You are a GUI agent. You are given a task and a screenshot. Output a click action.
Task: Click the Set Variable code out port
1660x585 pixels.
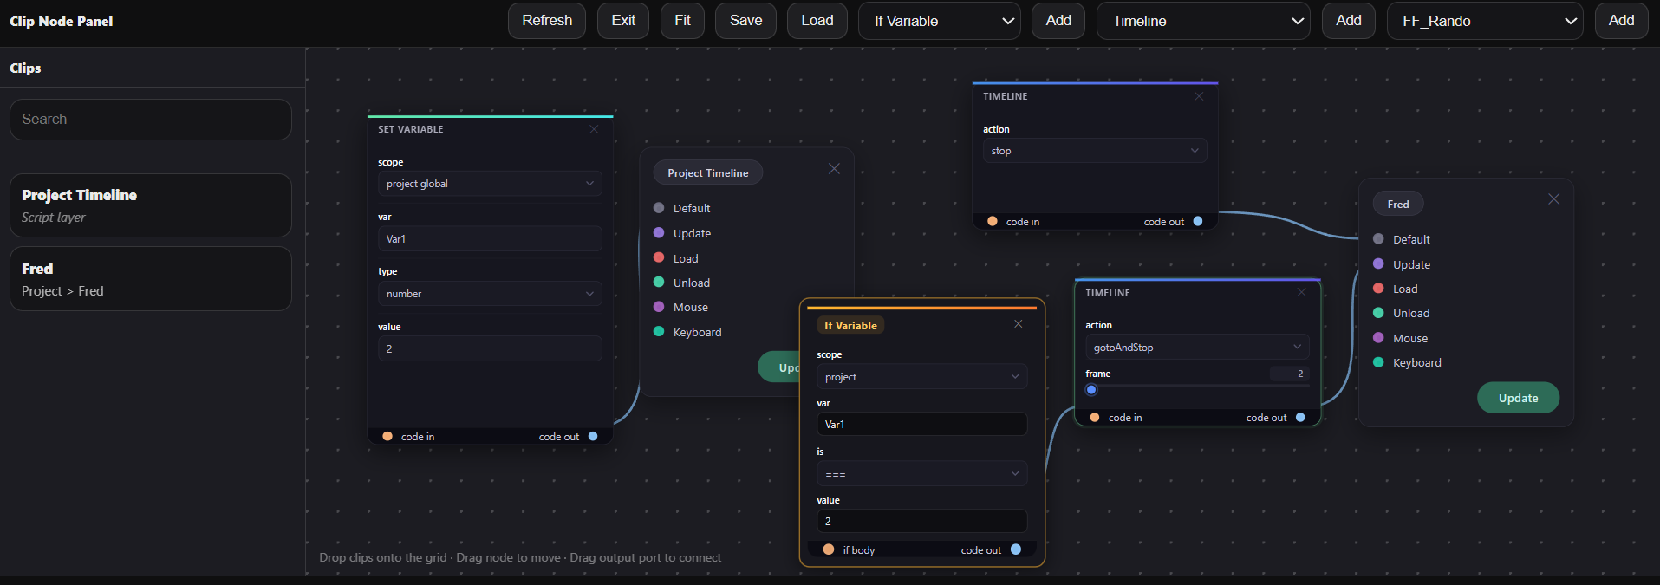click(593, 437)
